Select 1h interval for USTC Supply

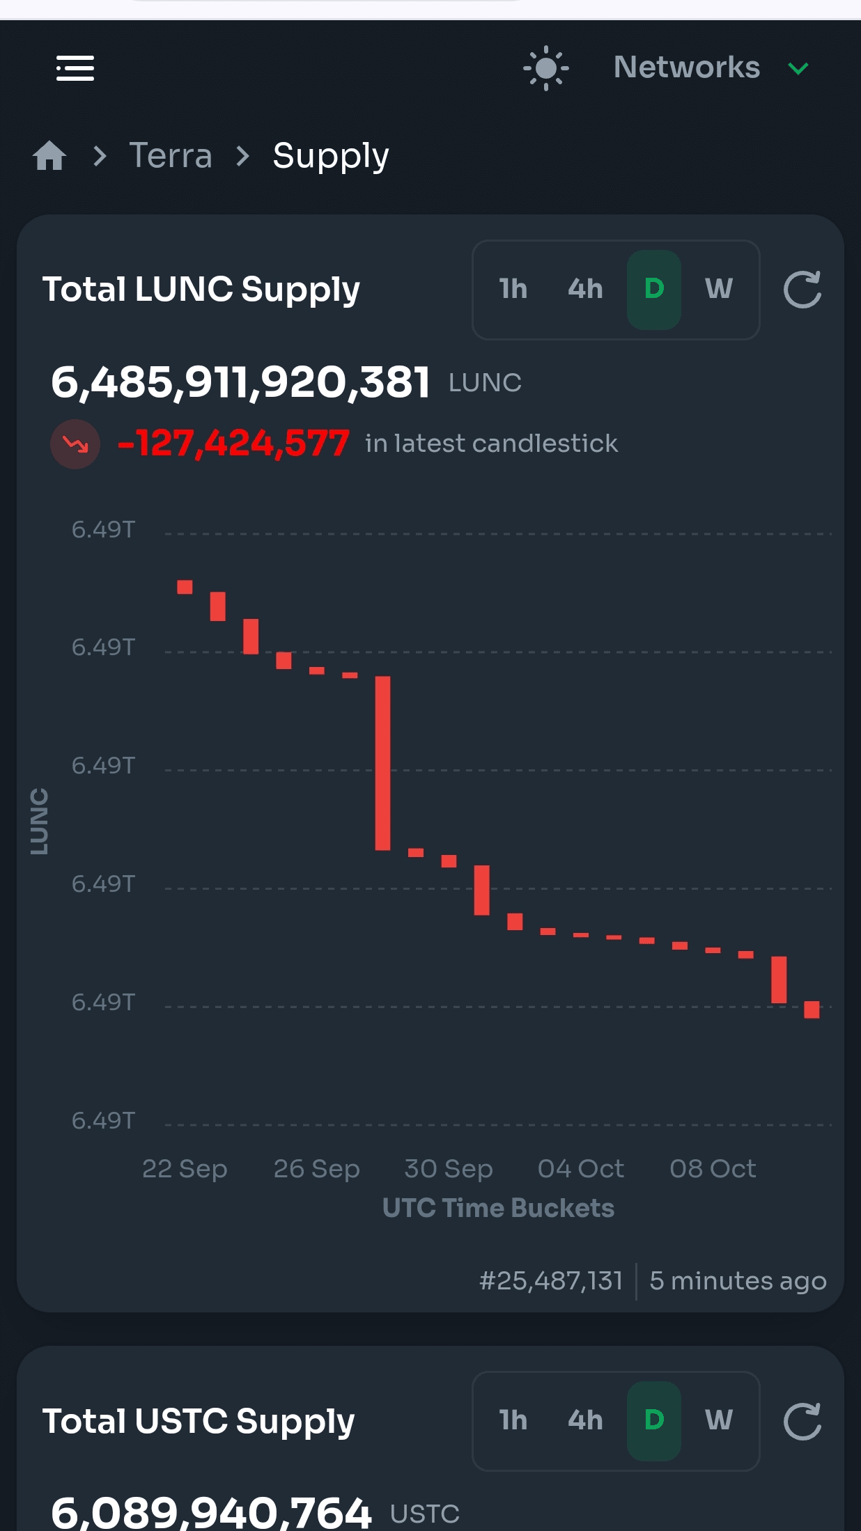pyautogui.click(x=513, y=1420)
